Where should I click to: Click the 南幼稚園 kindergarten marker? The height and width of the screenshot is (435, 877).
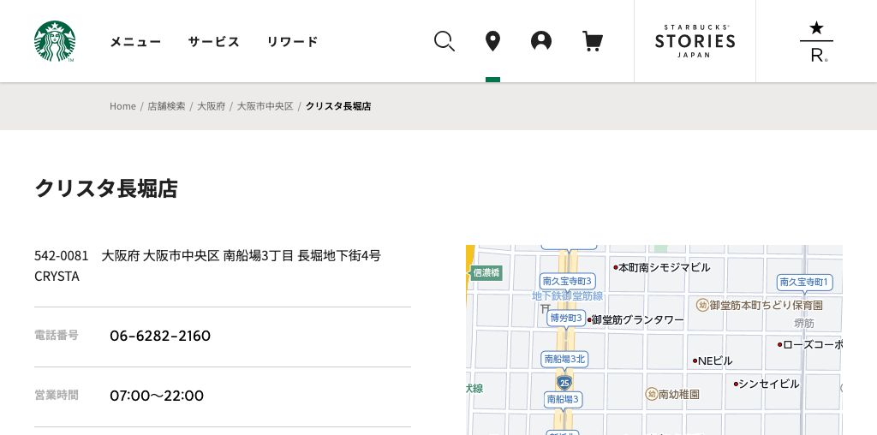673,394
